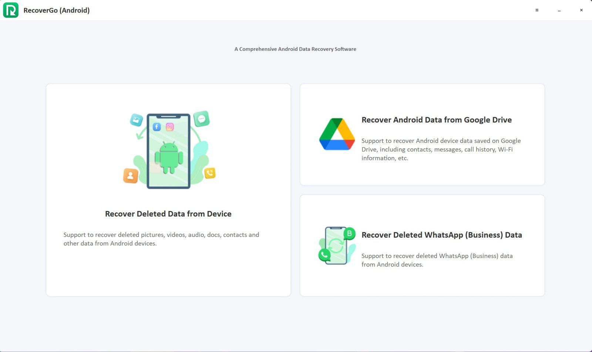The image size is (592, 352).
Task: Click the RecoverGo app logo icon
Action: click(x=11, y=10)
